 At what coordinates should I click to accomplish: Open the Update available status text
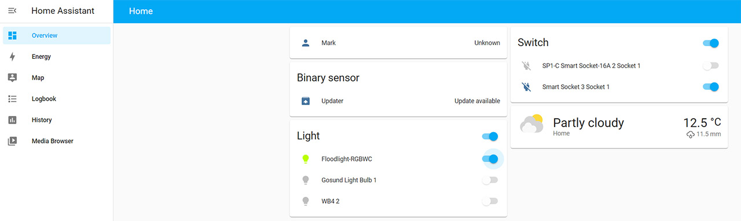point(477,101)
